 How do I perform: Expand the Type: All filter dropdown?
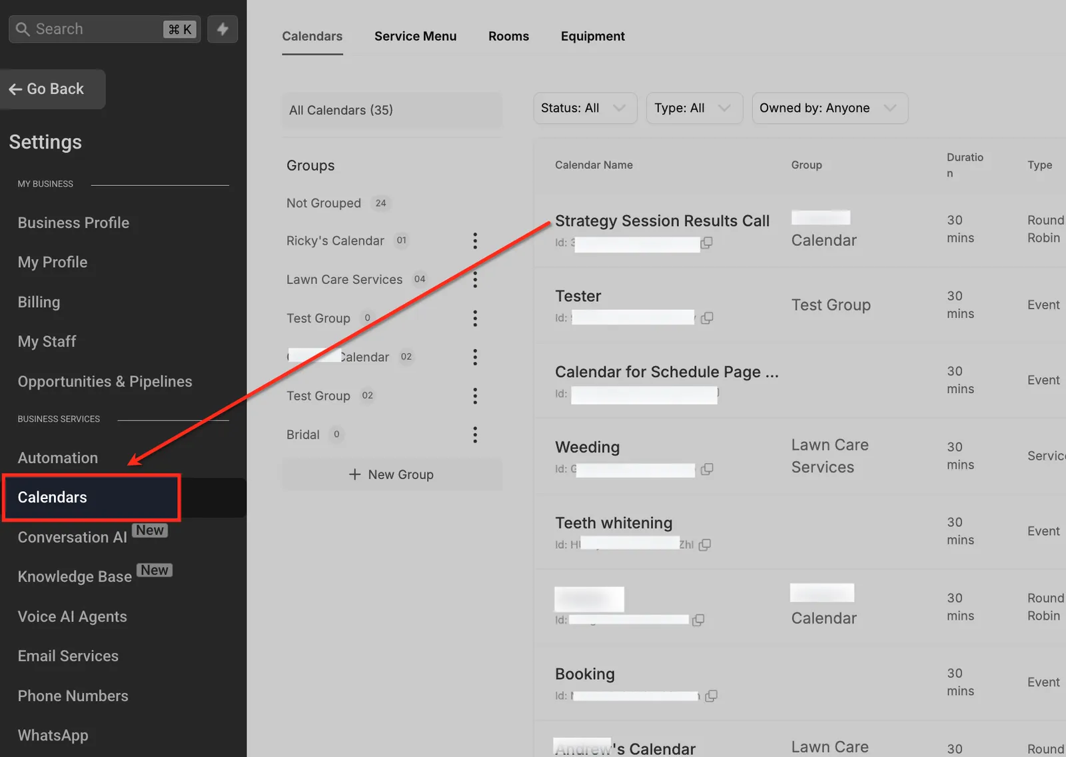(x=694, y=108)
